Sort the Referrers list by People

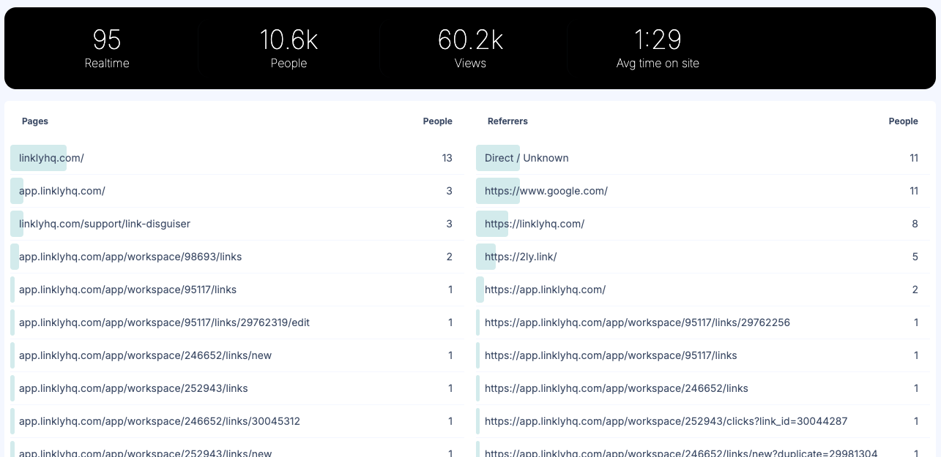tap(903, 121)
